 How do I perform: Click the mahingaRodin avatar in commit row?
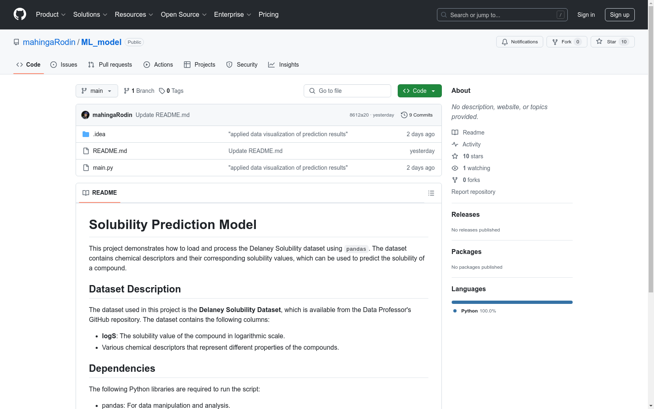point(85,115)
